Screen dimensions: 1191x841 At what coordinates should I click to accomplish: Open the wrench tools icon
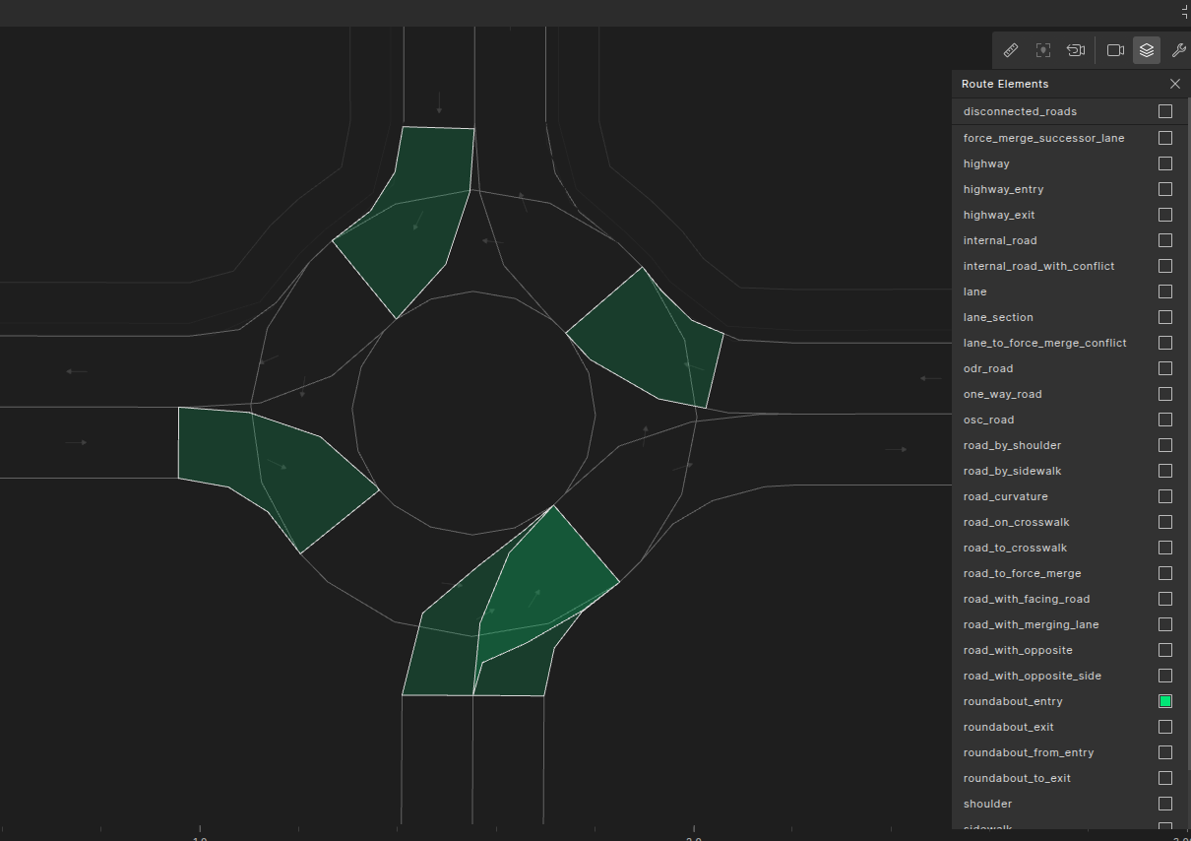coord(1178,50)
